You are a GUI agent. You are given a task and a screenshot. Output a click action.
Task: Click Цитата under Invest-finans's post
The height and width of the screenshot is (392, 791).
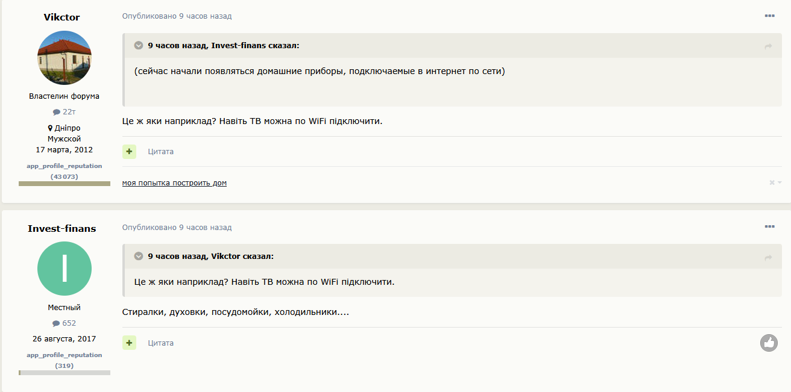(161, 343)
